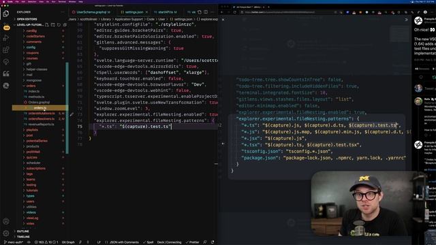Screen dimensions: 436x245
Task: Click the settings.json breadcrumb segment
Action: click(181, 19)
